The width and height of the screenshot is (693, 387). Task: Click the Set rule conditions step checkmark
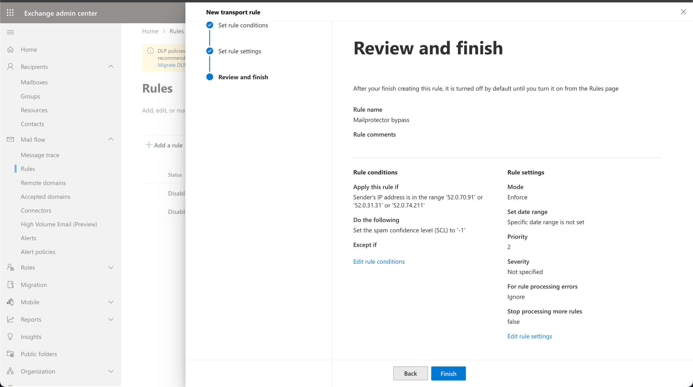click(210, 25)
